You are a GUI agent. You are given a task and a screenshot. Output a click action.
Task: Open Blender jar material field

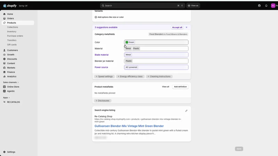[x=156, y=61]
